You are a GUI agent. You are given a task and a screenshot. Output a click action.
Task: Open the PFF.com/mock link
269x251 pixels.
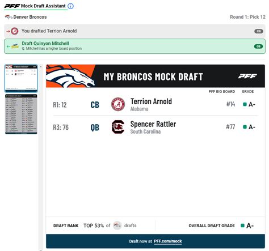coord(167,241)
